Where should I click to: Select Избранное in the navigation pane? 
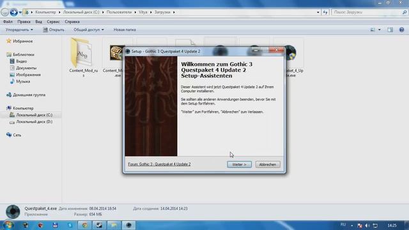23,41
